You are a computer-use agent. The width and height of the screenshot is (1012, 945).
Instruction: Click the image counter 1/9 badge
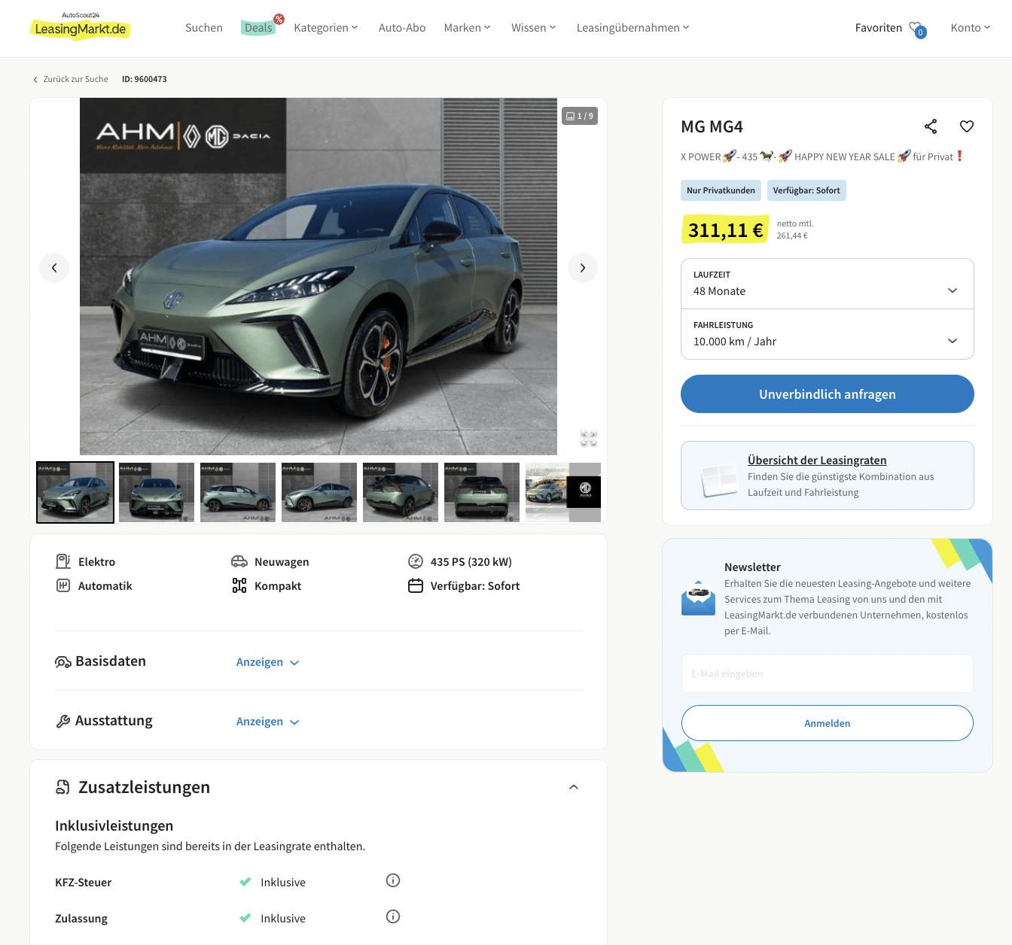click(580, 116)
